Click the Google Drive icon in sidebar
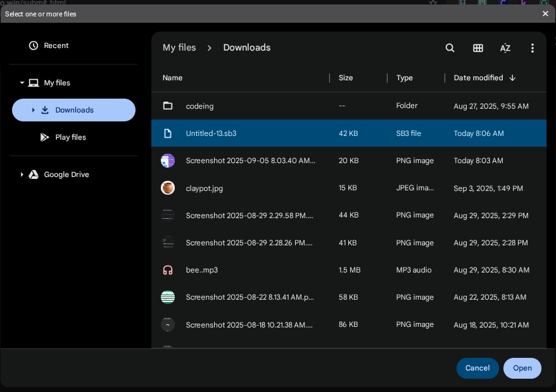Screen dimensions: 556x392 [34, 175]
